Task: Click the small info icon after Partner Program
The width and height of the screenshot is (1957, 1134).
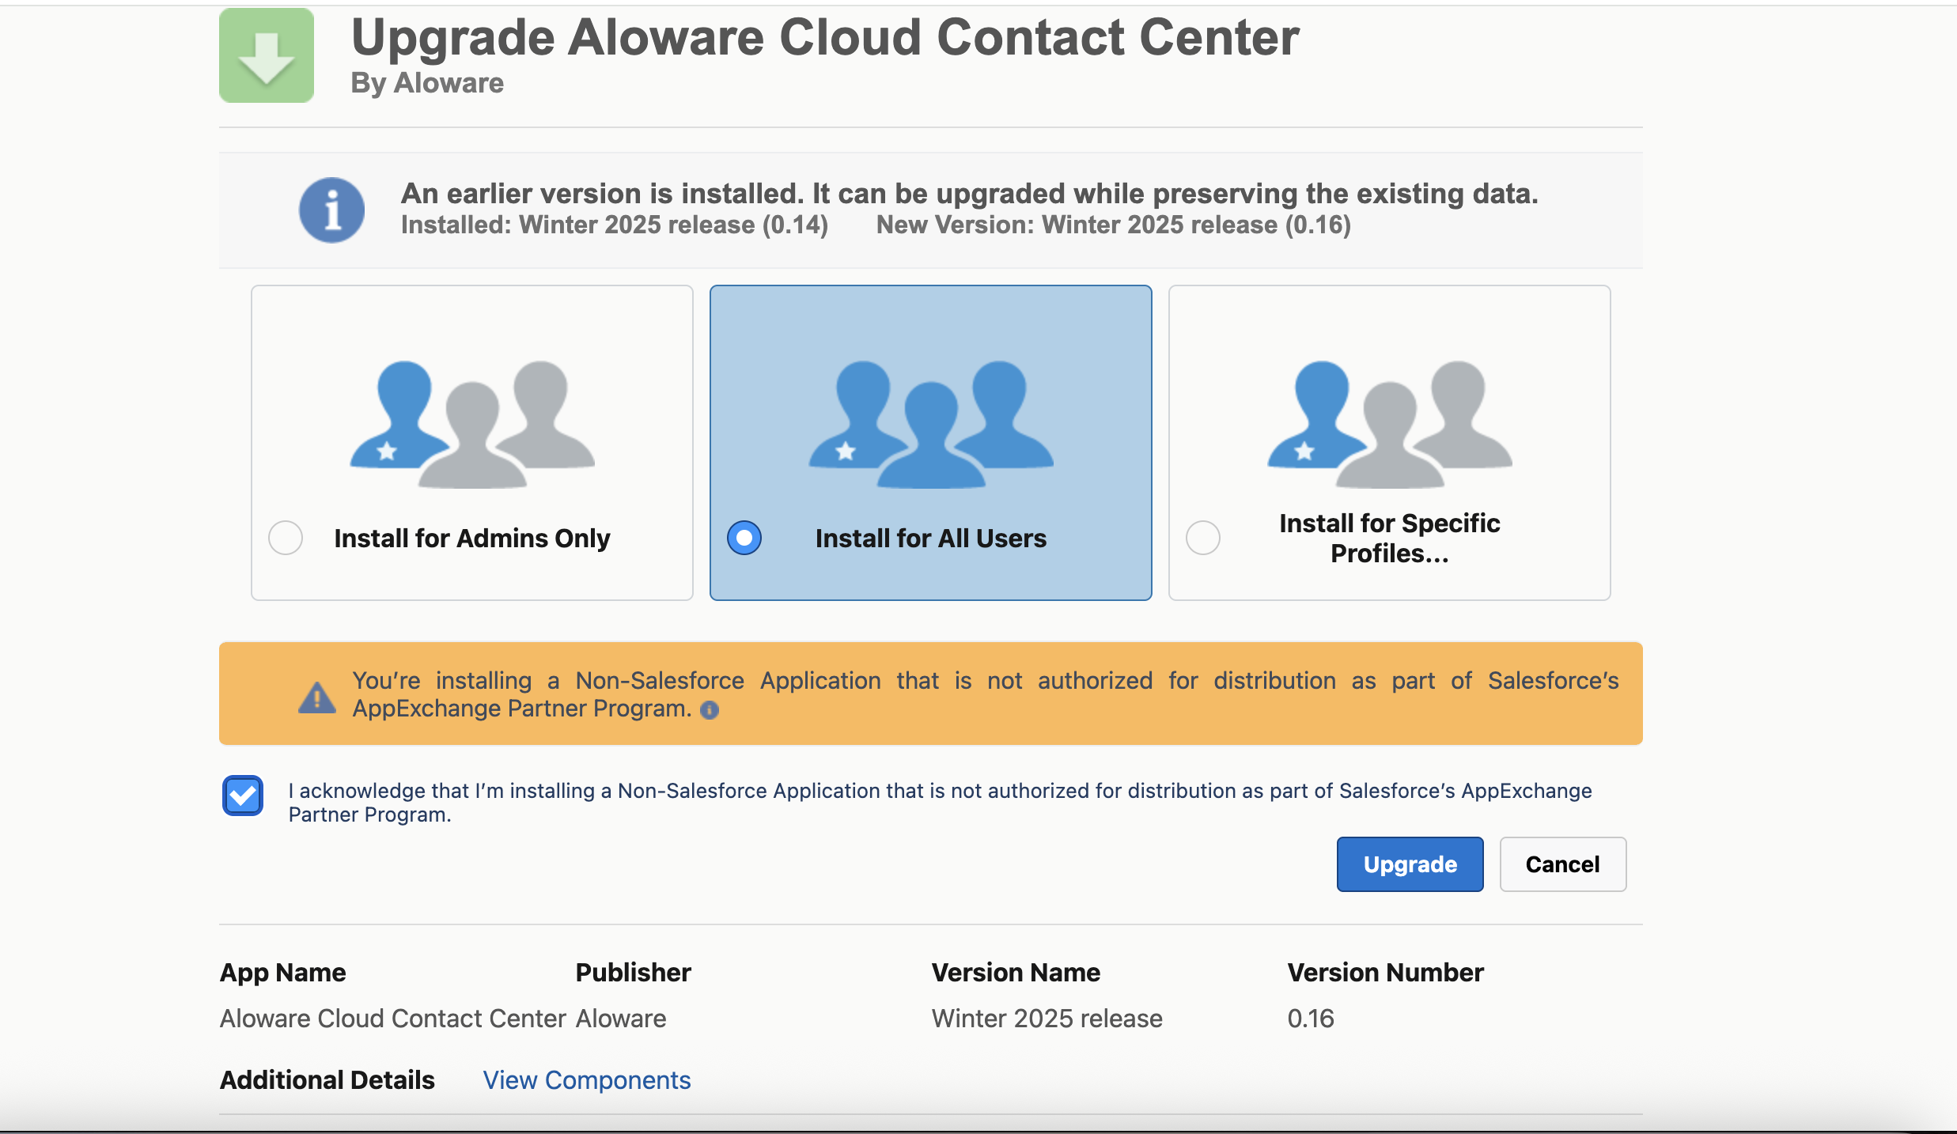Action: click(x=710, y=710)
